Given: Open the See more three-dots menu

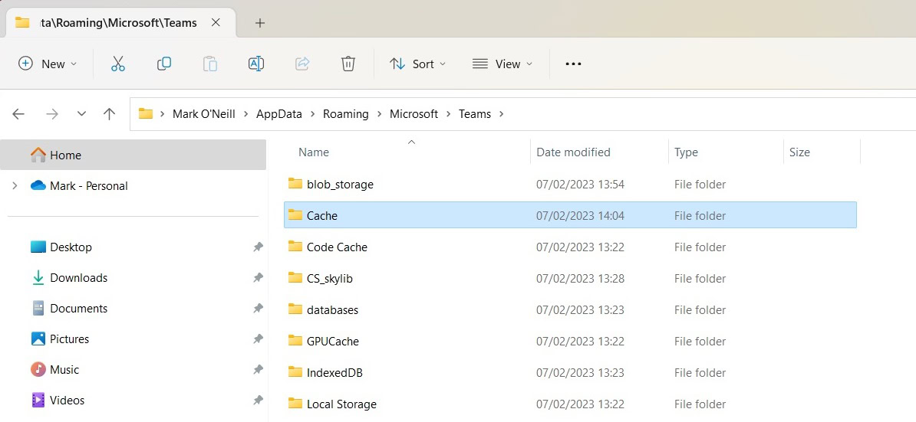Looking at the screenshot, I should click(573, 64).
